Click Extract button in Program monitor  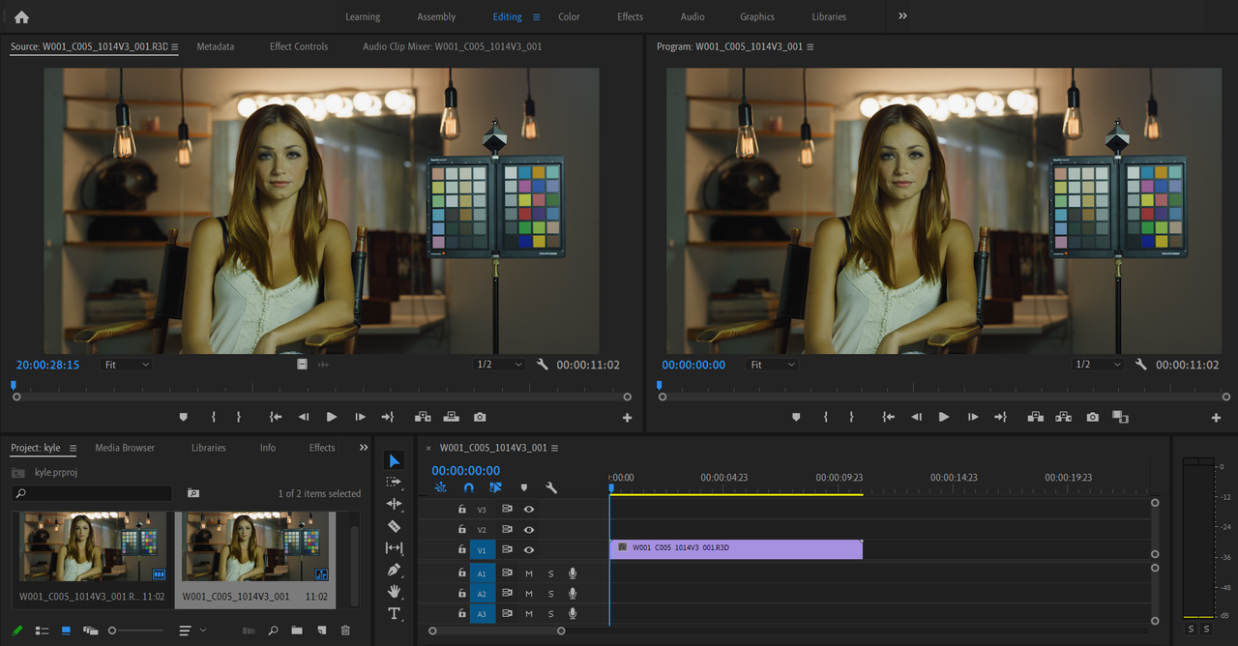(1064, 417)
